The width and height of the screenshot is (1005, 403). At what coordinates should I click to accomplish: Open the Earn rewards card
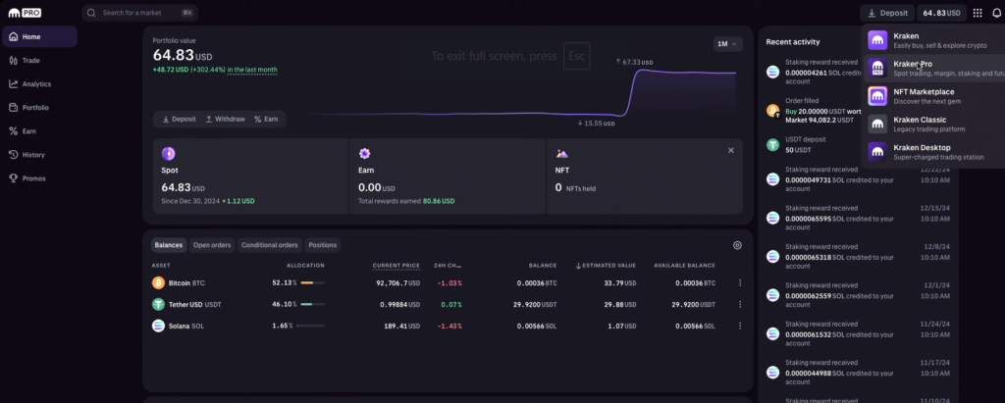(448, 176)
